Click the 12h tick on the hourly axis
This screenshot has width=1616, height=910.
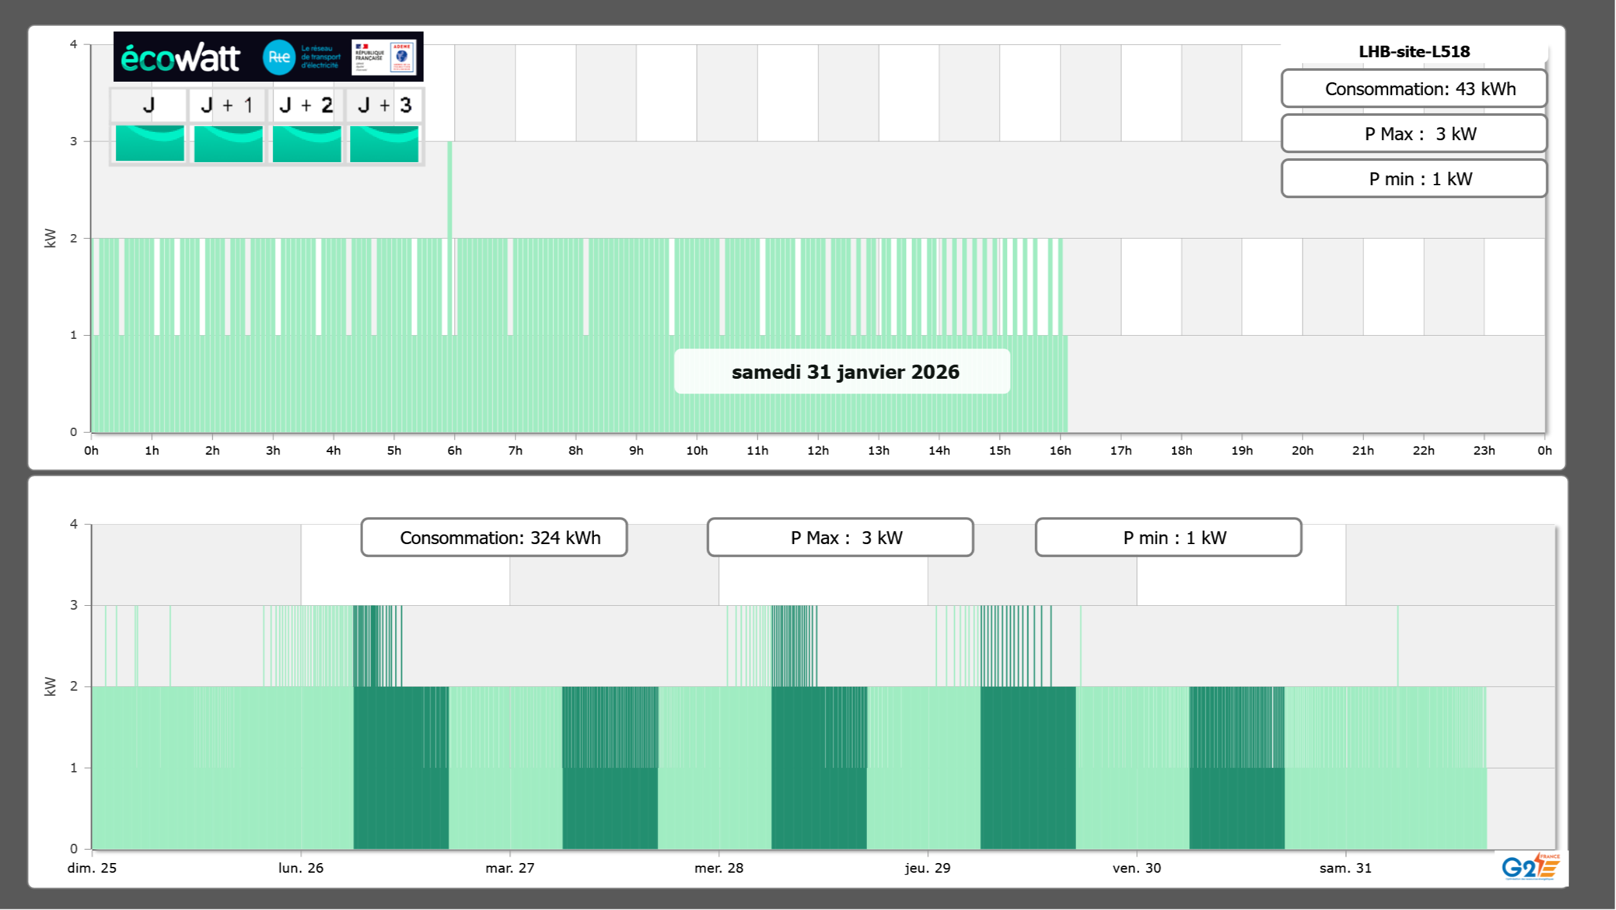818,450
